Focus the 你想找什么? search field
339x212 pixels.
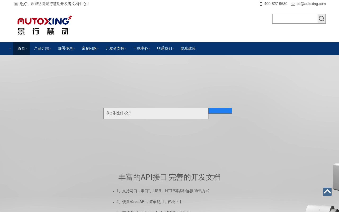pyautogui.click(x=156, y=113)
